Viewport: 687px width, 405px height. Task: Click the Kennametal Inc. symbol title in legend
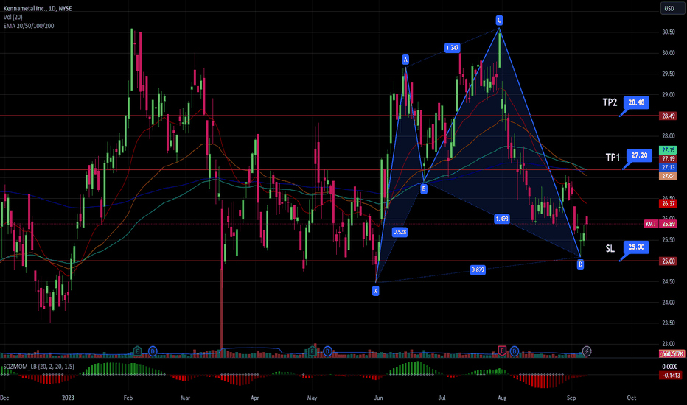pos(38,8)
